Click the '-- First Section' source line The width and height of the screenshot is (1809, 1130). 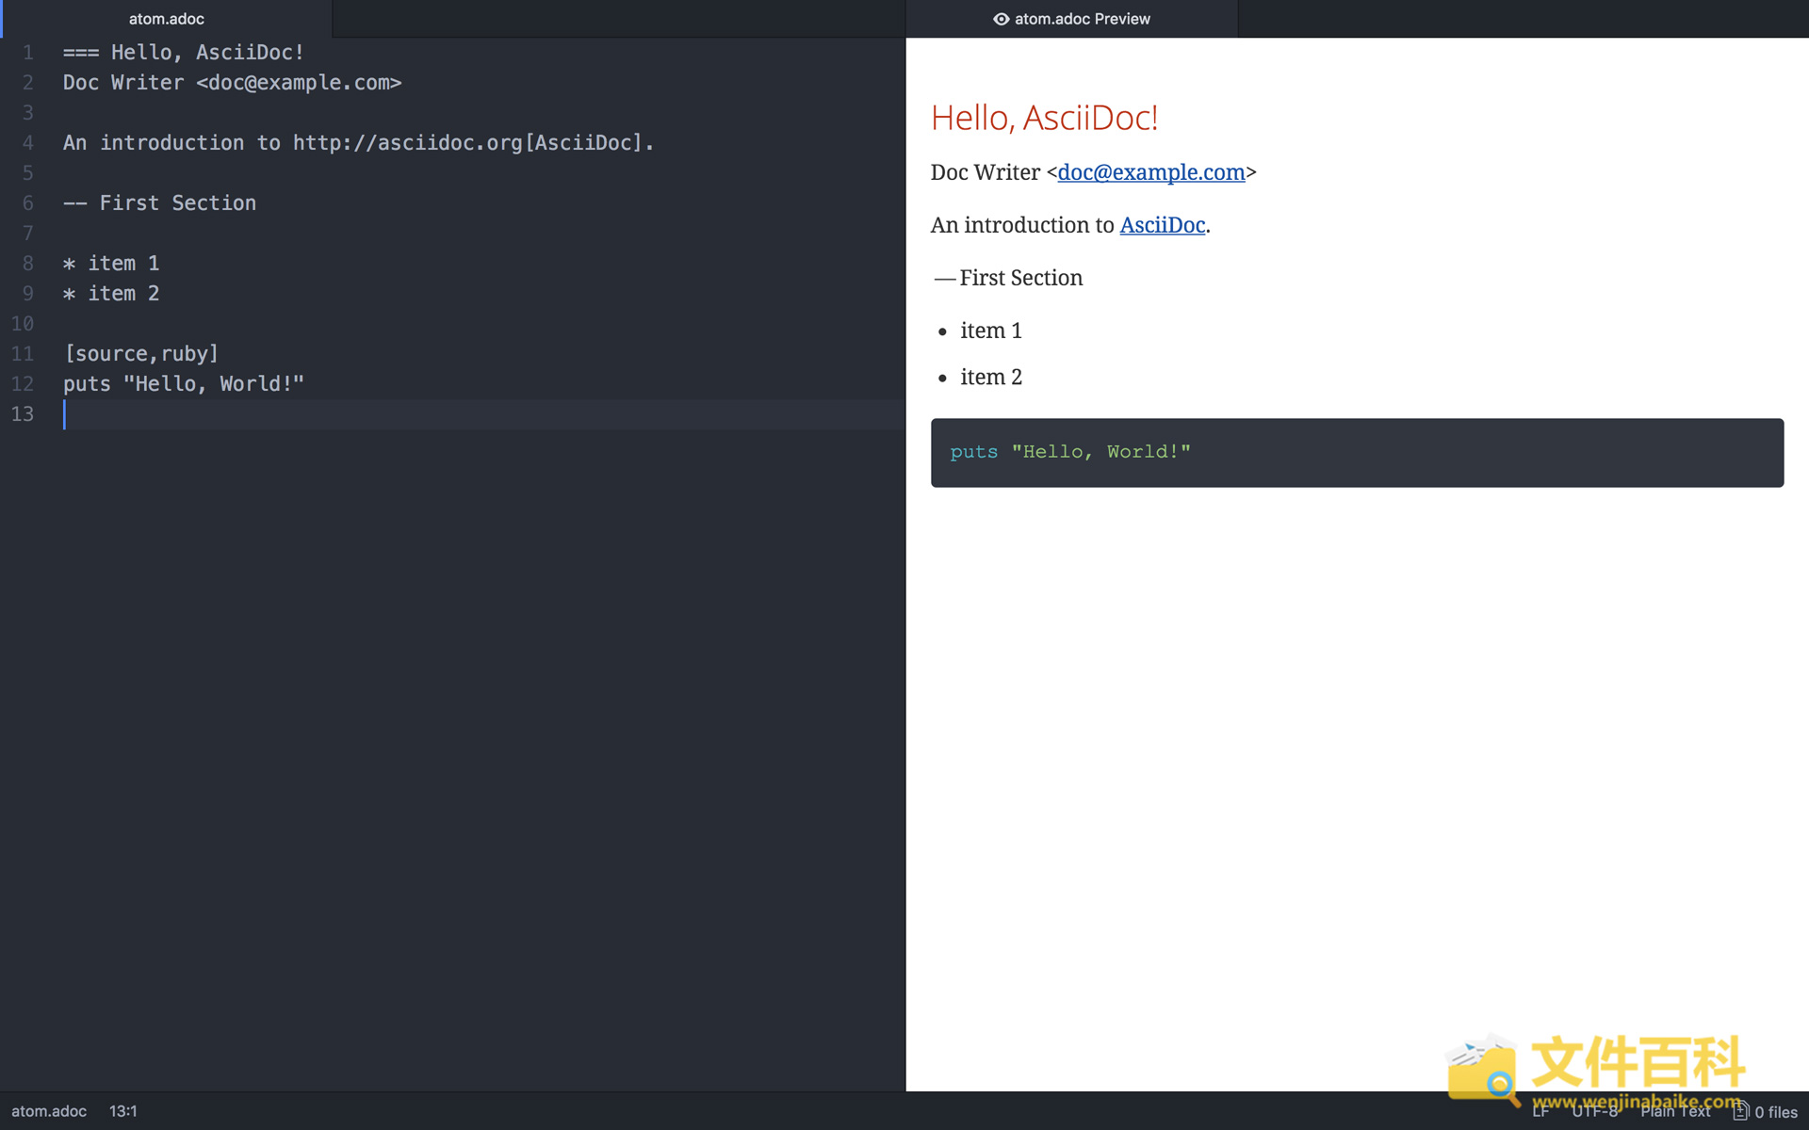click(159, 203)
